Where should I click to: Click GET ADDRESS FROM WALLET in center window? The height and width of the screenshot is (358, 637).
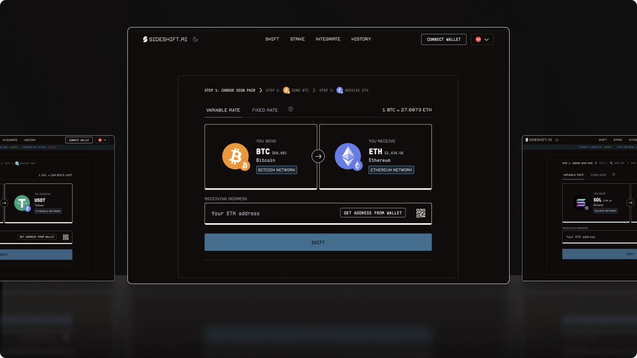tap(373, 213)
